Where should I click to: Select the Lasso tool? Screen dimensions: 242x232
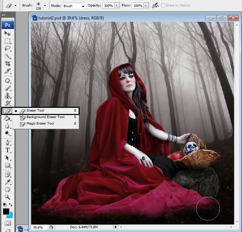[x=7, y=48]
